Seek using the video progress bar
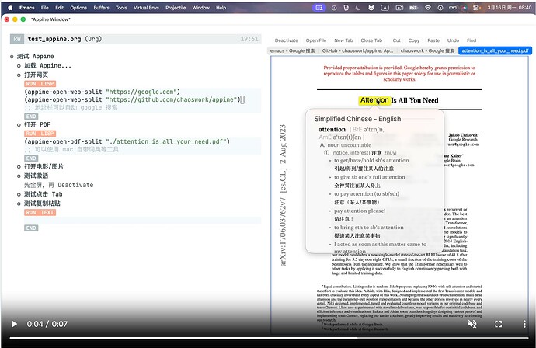 (x=269, y=338)
